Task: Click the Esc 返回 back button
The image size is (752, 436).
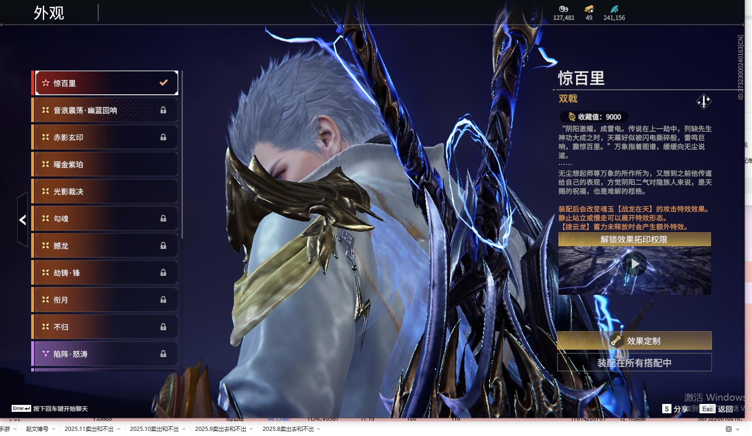Action: (717, 409)
